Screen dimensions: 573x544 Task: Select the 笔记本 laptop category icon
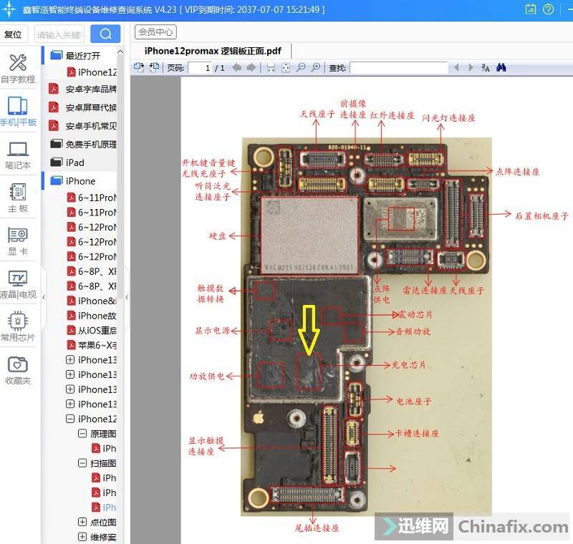(17, 155)
